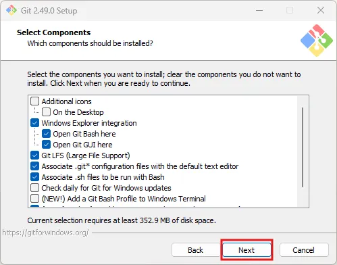Uncheck Associate .git* configuration files option
The height and width of the screenshot is (265, 337).
(x=35, y=166)
